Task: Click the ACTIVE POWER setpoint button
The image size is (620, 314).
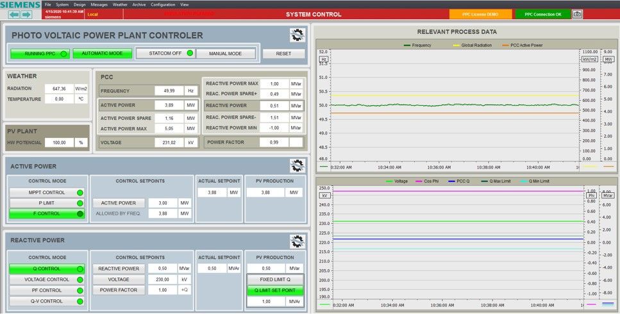Action: 119,203
